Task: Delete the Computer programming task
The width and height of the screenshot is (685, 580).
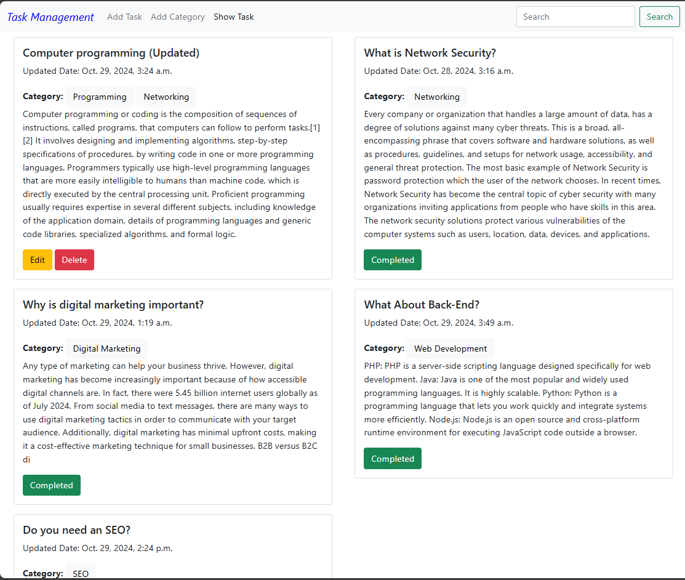Action: point(74,260)
